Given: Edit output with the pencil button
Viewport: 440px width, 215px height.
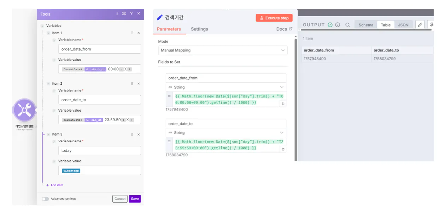Looking at the screenshot, I should click(x=420, y=25).
